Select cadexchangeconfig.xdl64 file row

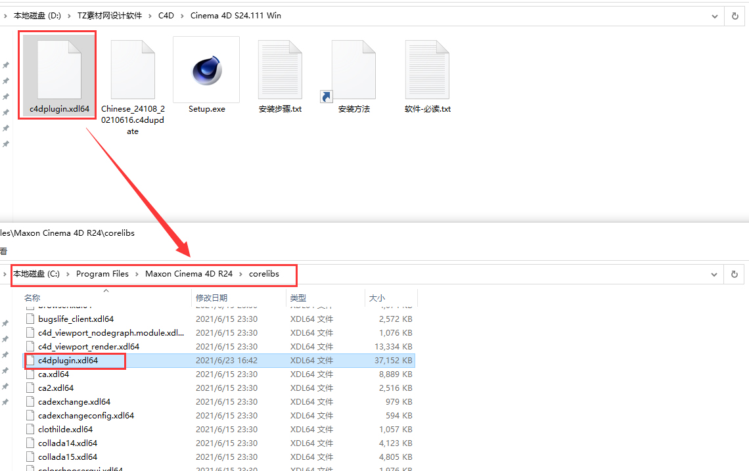[219, 416]
